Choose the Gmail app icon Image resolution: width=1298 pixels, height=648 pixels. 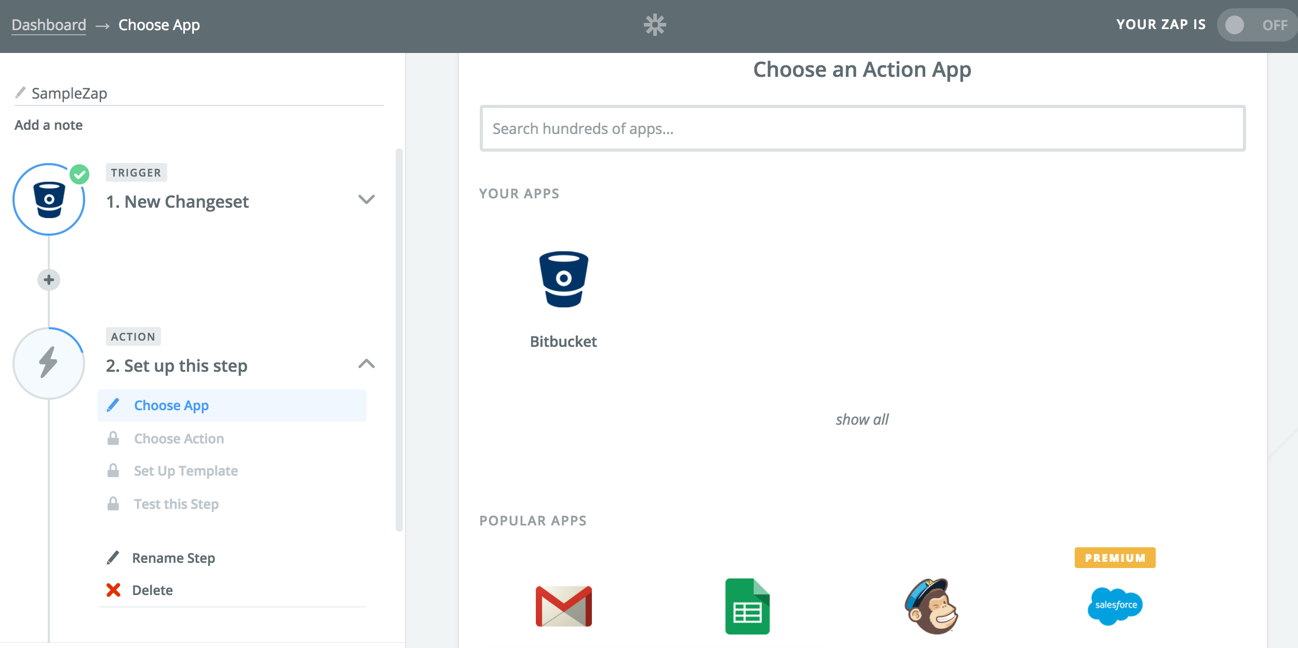click(564, 606)
